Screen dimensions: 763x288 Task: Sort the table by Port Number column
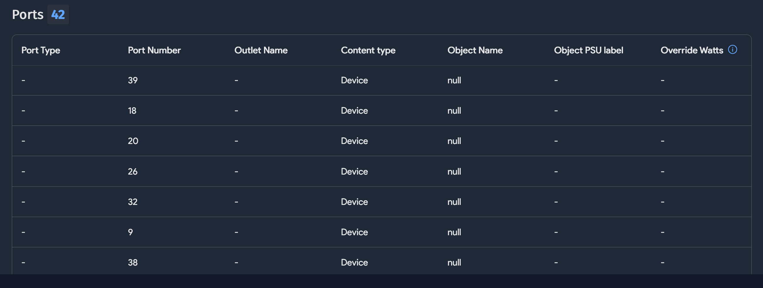point(154,50)
